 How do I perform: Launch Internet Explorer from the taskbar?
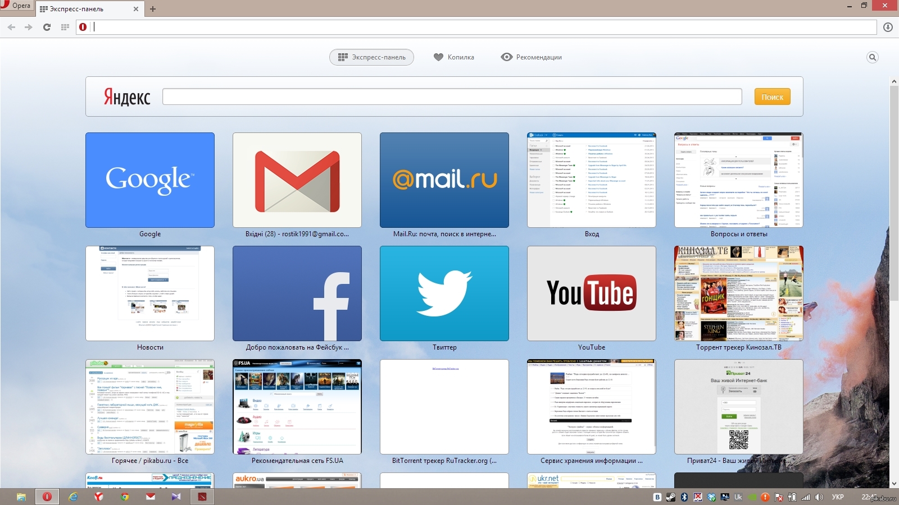click(x=73, y=497)
